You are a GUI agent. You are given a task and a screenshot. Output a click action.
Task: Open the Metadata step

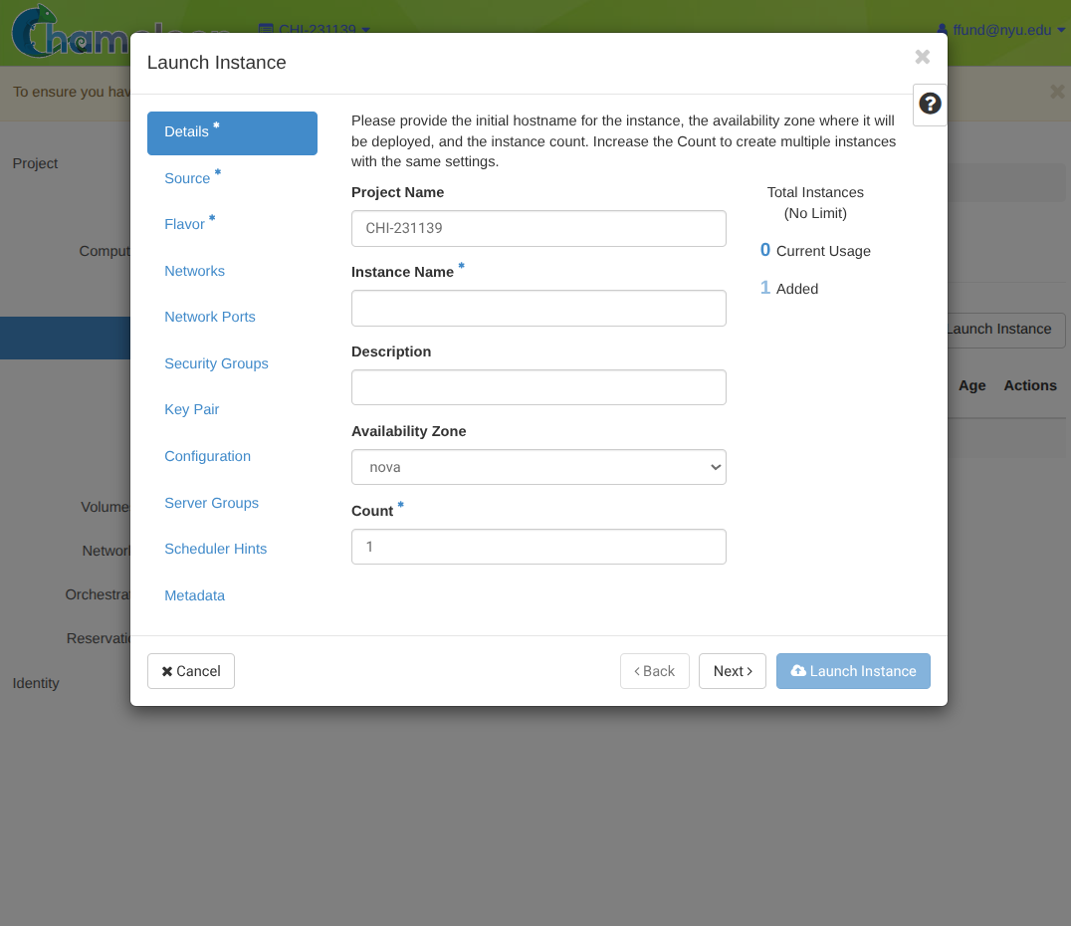pos(195,595)
